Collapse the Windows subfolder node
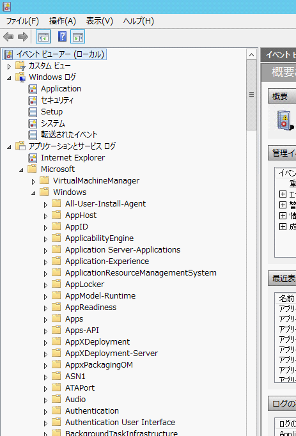The image size is (296, 436). pos(33,193)
